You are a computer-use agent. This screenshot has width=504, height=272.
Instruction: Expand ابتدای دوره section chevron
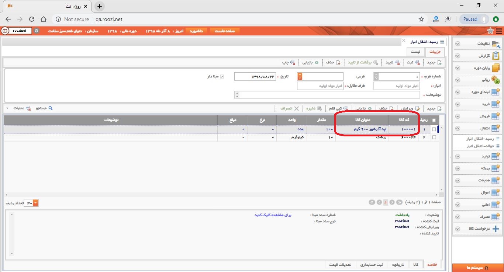[x=458, y=92]
